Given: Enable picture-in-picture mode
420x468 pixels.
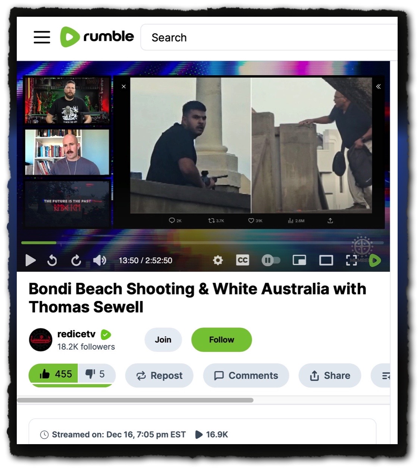Looking at the screenshot, I should pos(299,260).
